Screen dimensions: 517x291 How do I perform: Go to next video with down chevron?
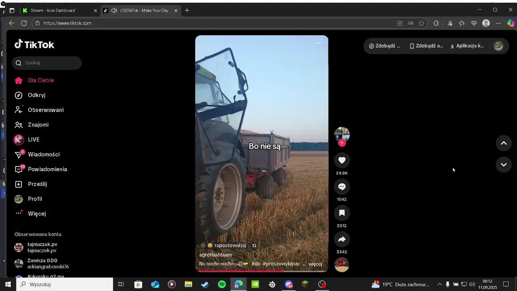pos(504,164)
